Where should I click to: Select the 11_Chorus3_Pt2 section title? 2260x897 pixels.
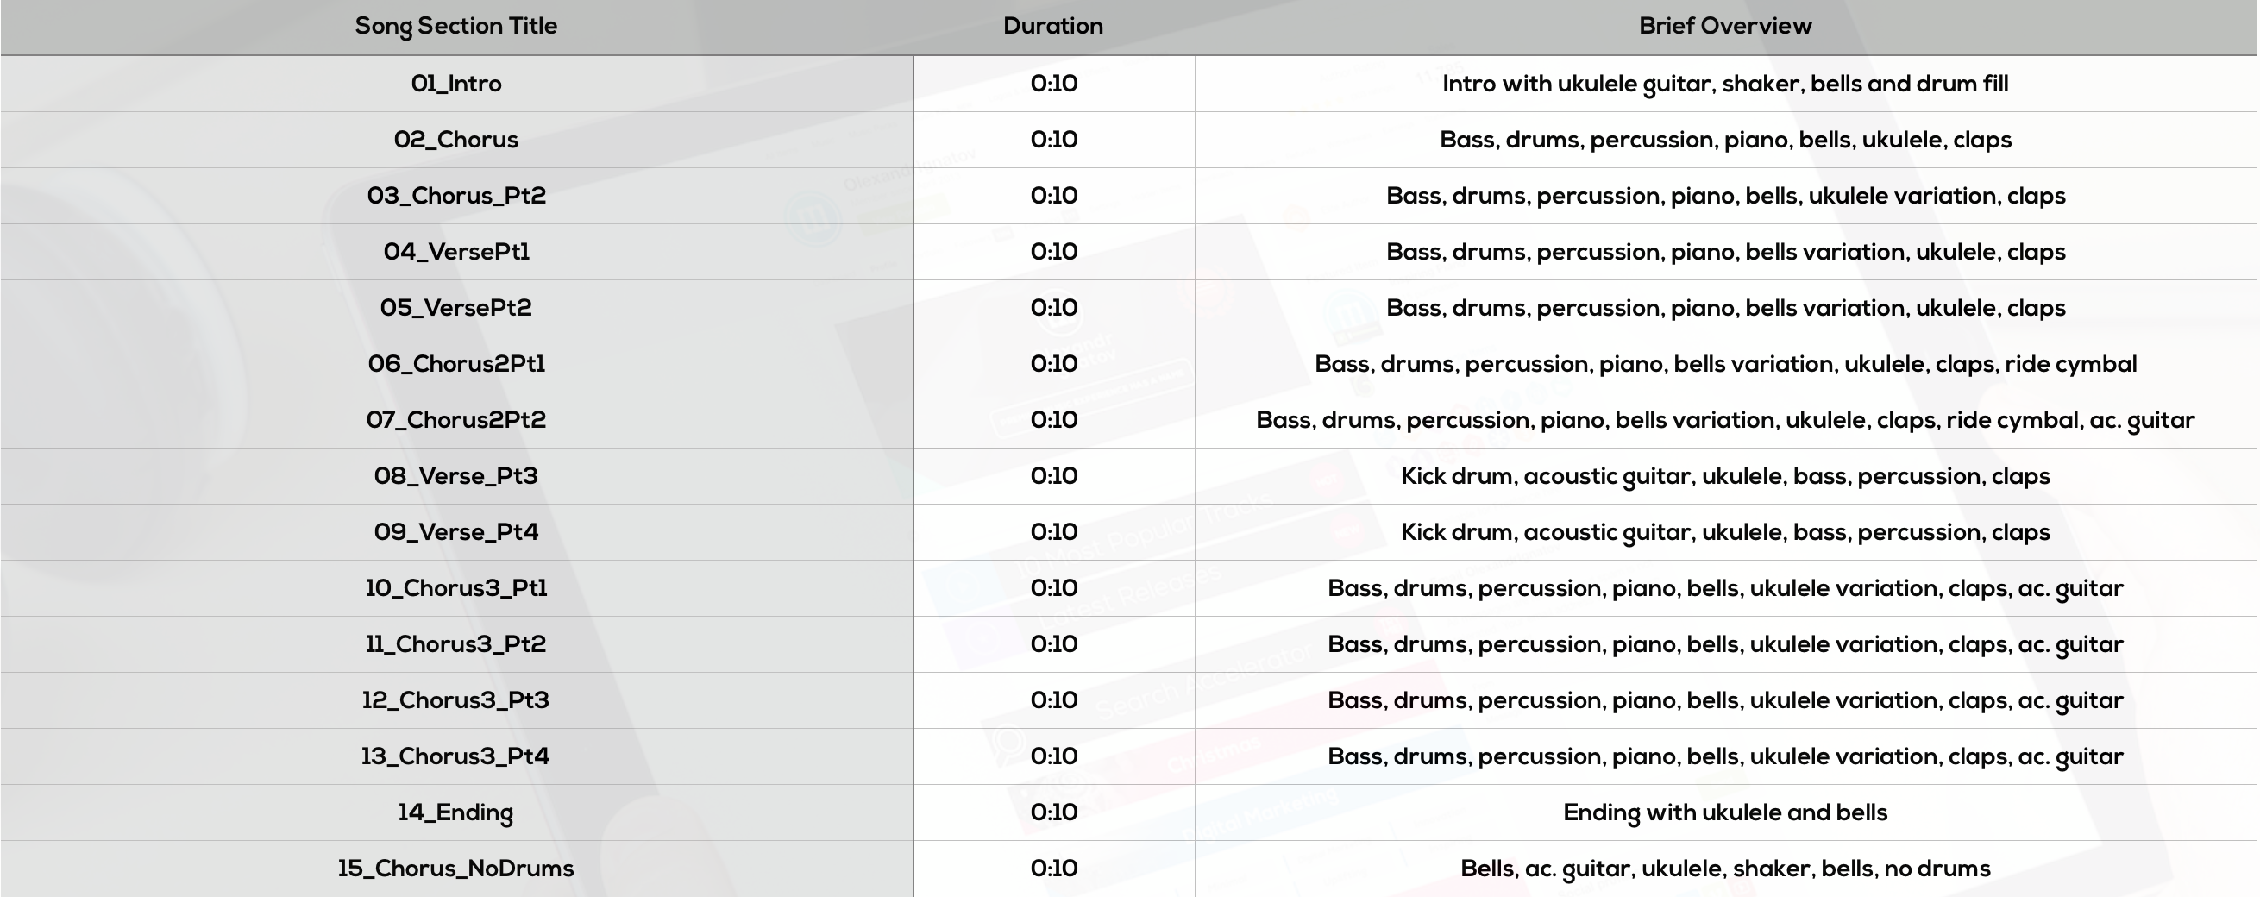[456, 644]
